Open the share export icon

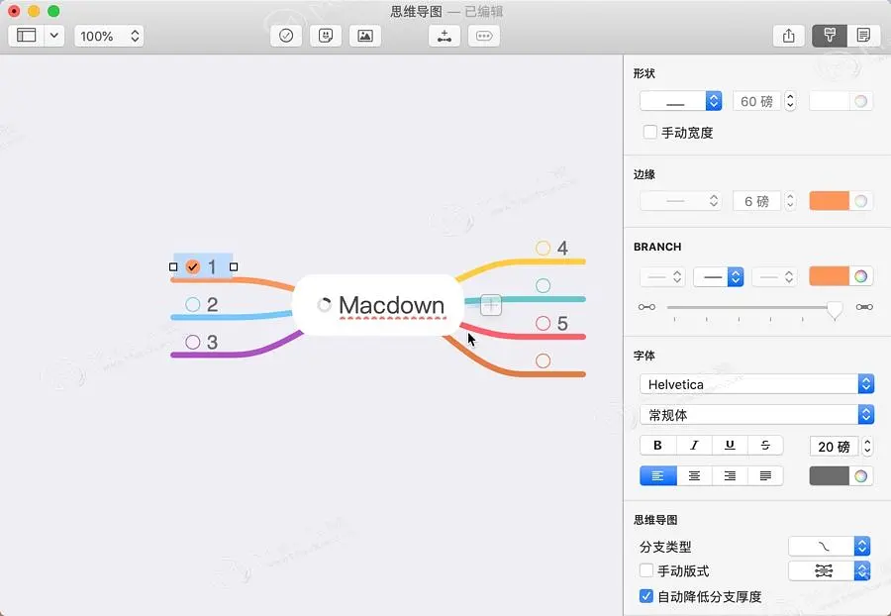789,36
